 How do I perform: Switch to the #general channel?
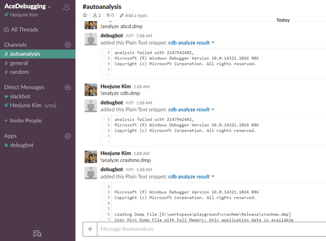pyautogui.click(x=19, y=63)
